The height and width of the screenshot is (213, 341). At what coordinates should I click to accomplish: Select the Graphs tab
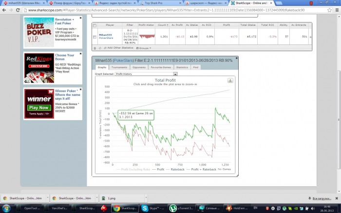[102, 67]
